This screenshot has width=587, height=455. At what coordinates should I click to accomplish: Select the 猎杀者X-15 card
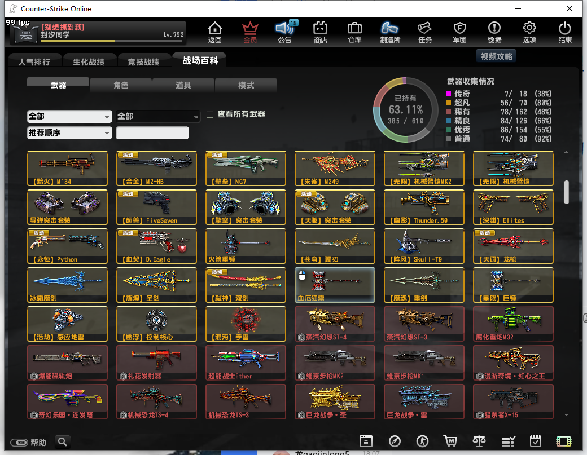[x=513, y=401]
